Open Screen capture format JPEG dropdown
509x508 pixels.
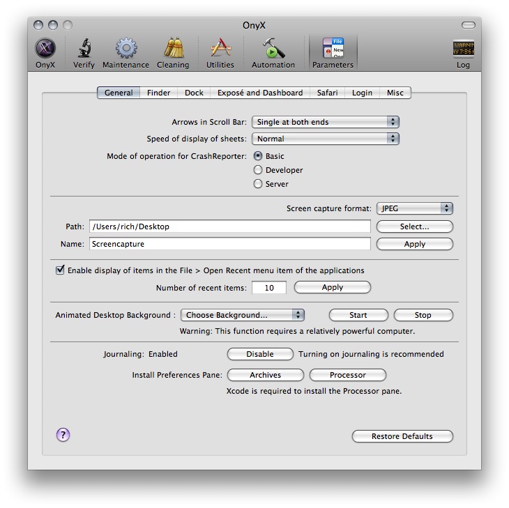click(415, 208)
